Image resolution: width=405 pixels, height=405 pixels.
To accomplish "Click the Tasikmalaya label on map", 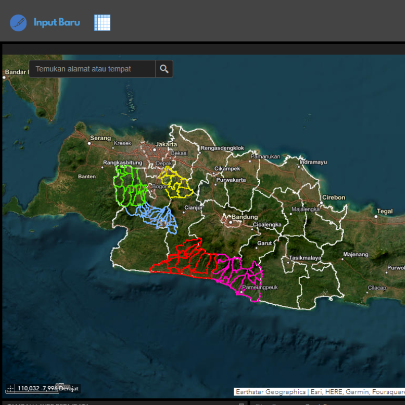I will pyautogui.click(x=305, y=258).
